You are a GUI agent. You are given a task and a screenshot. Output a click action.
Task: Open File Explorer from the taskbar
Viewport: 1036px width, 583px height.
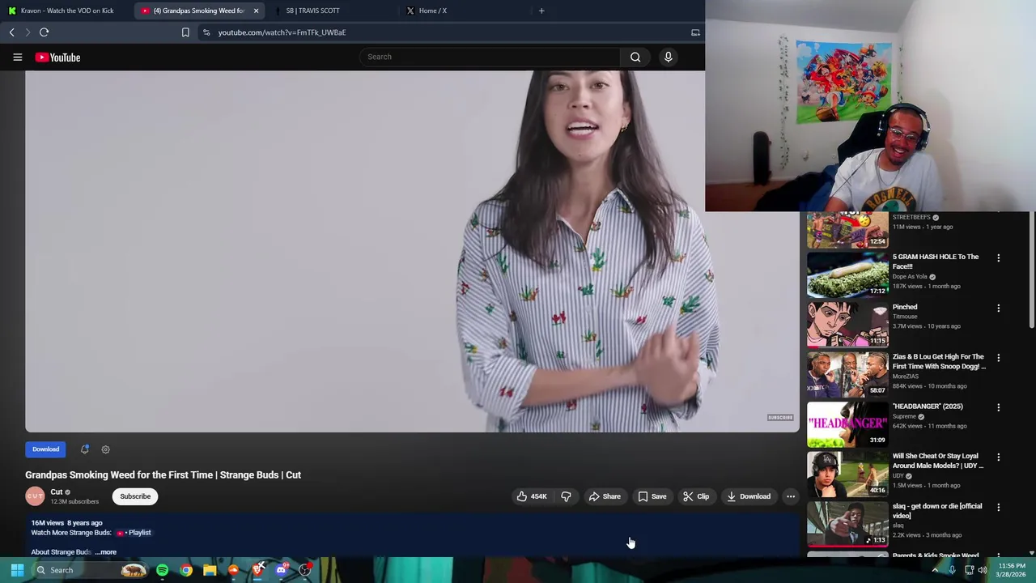tap(210, 570)
